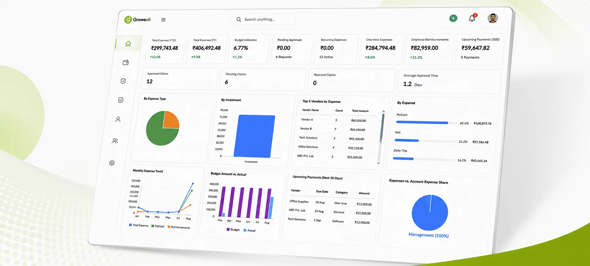Select the ABC Pvt. Ltd. row in Top 5 Vendors
This screenshot has width=590, height=266.
click(x=334, y=156)
